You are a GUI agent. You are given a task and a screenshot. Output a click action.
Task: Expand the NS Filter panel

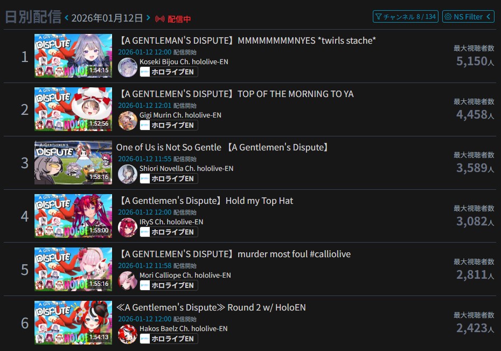click(468, 17)
